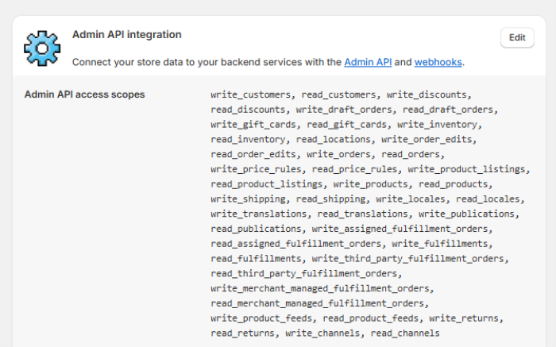Select the write_publications scope

(469, 214)
